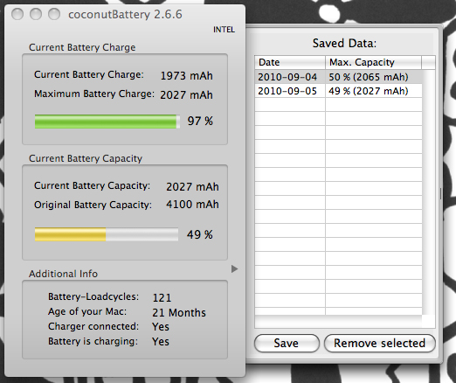456x383 pixels.
Task: Click the INTEL label
Action: (224, 30)
